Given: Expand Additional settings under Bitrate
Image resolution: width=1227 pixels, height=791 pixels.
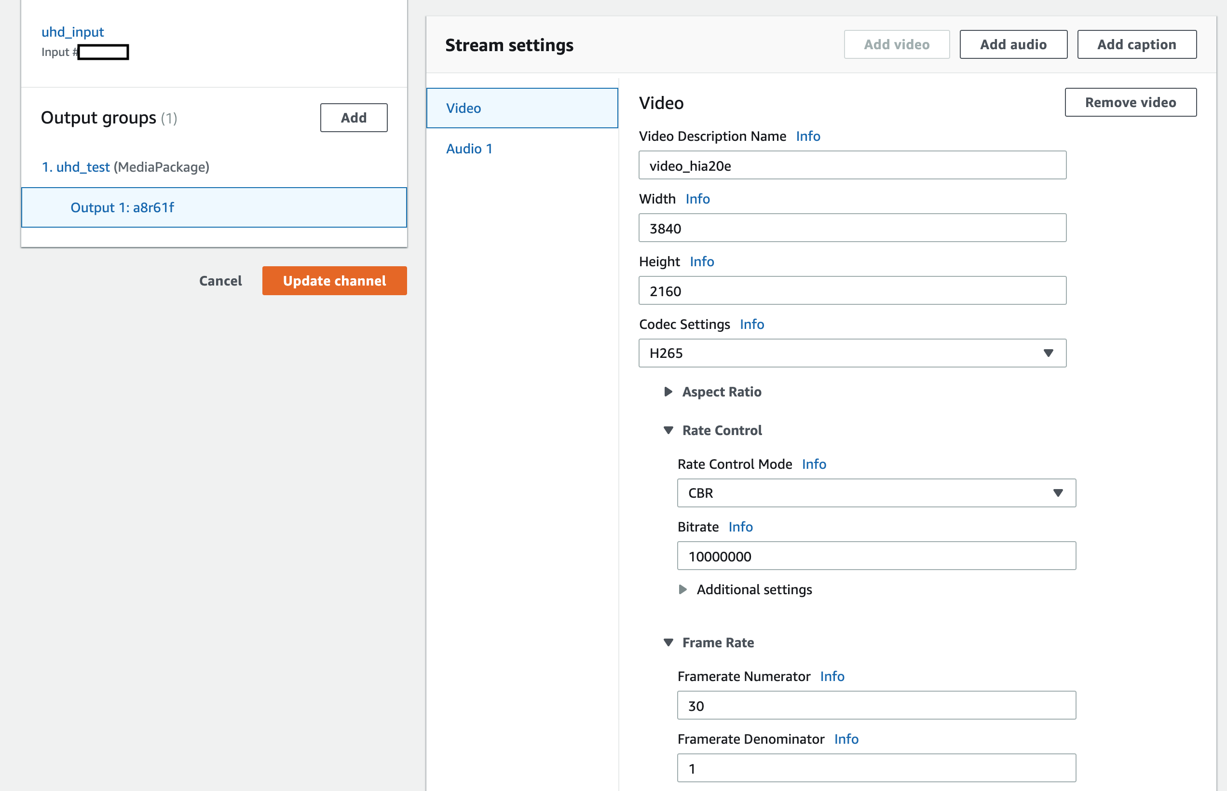Looking at the screenshot, I should point(683,590).
